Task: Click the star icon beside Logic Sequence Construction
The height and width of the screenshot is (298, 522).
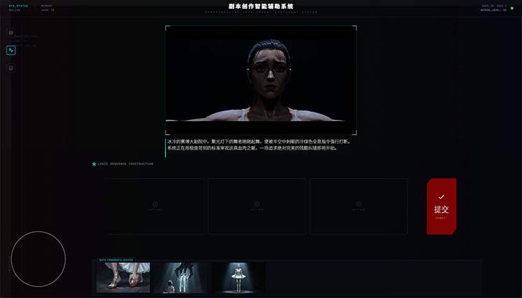Action: click(x=94, y=164)
